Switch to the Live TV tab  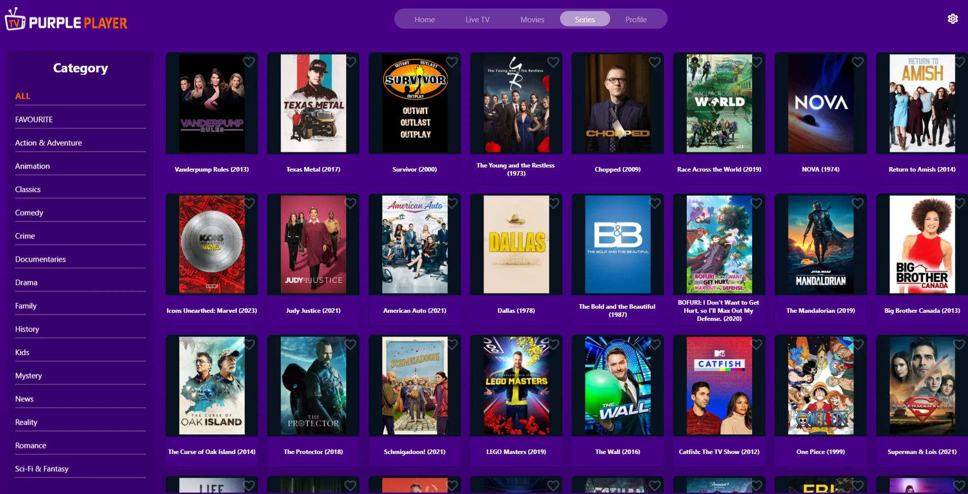click(x=477, y=19)
